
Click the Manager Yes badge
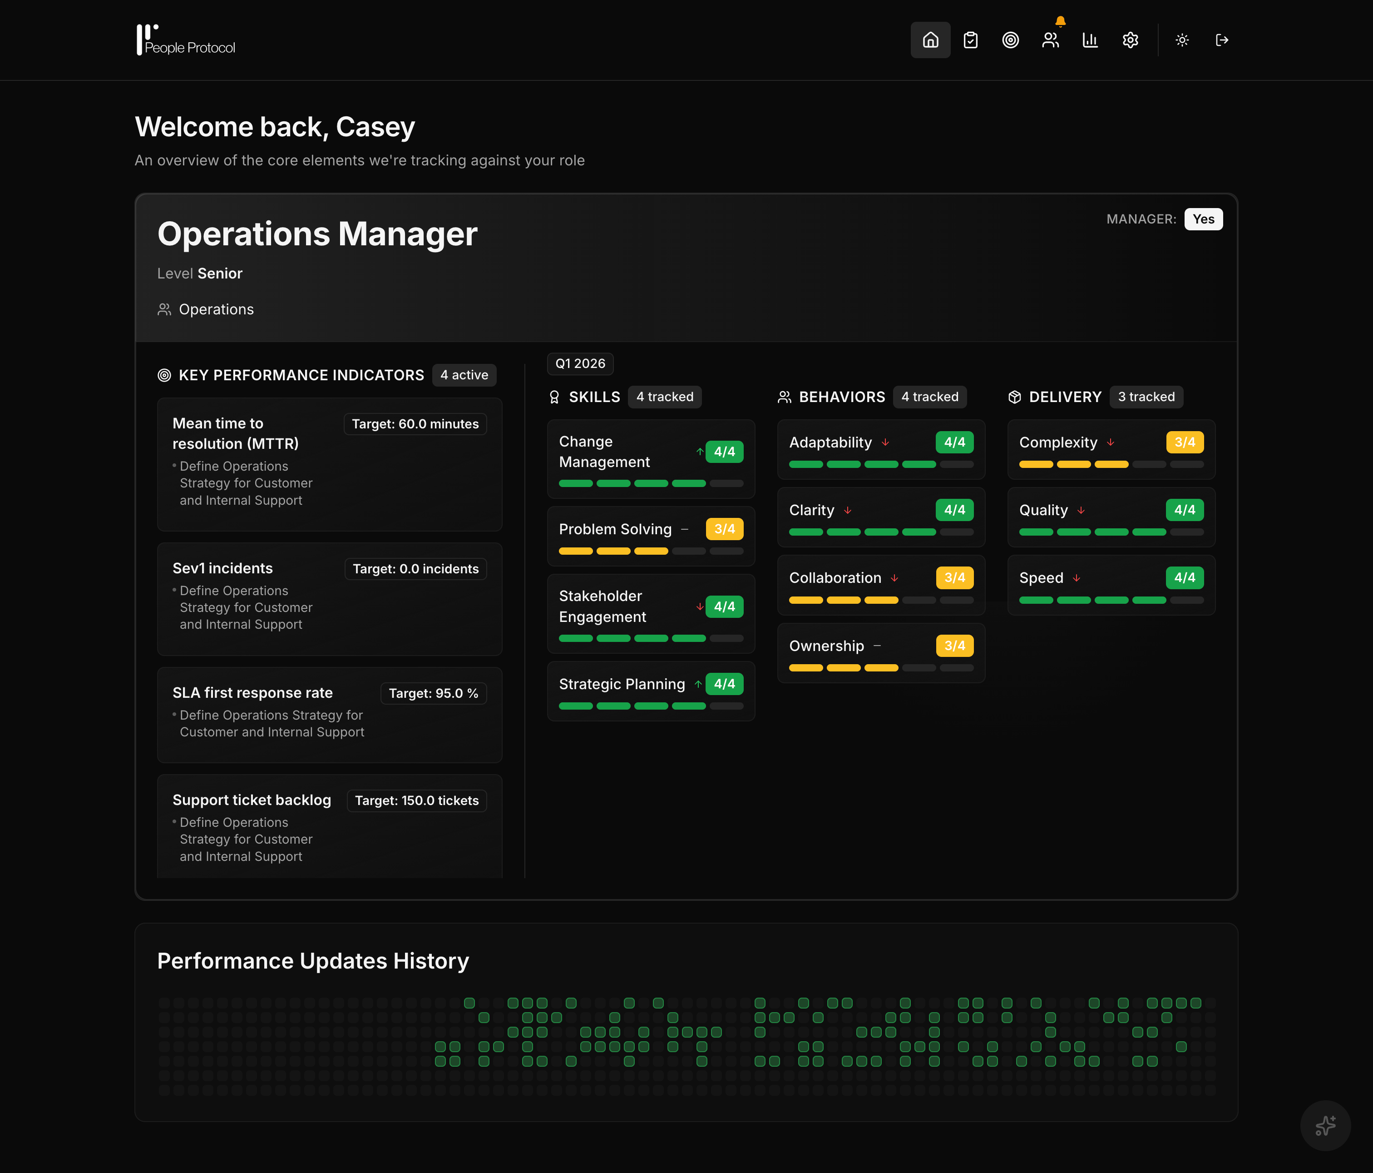pos(1203,219)
